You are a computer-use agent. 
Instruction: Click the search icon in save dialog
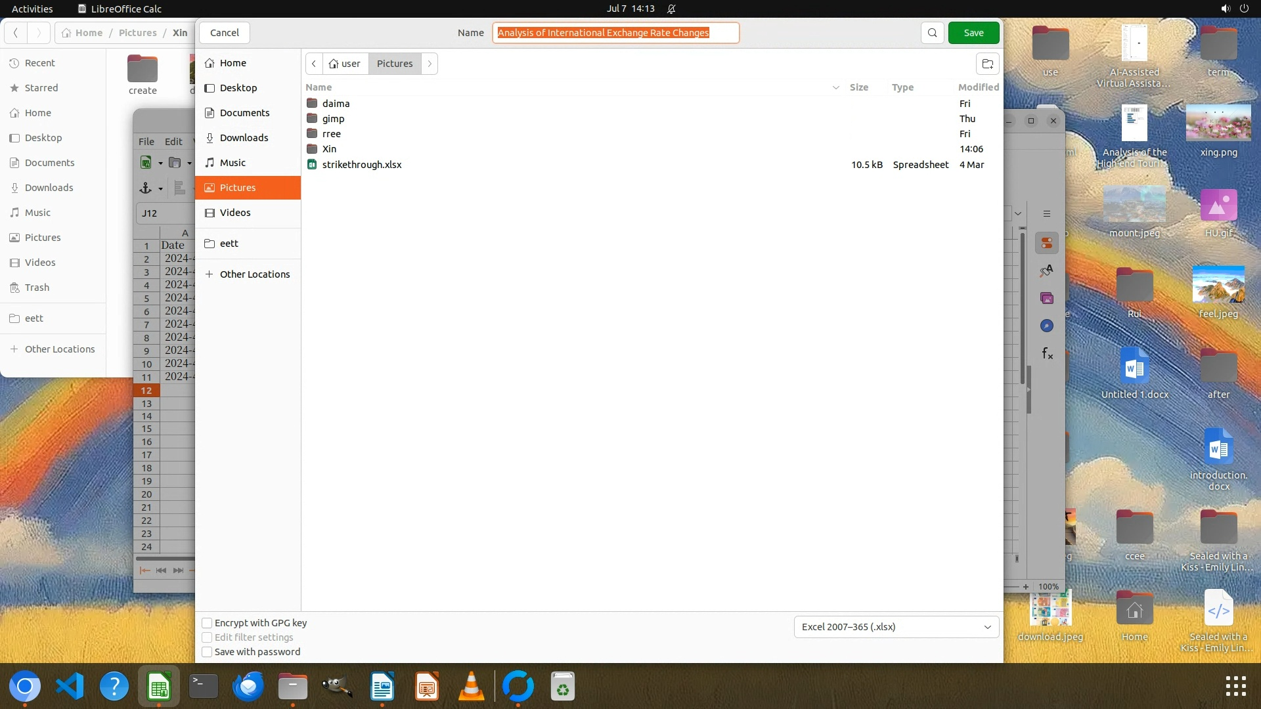pos(932,33)
